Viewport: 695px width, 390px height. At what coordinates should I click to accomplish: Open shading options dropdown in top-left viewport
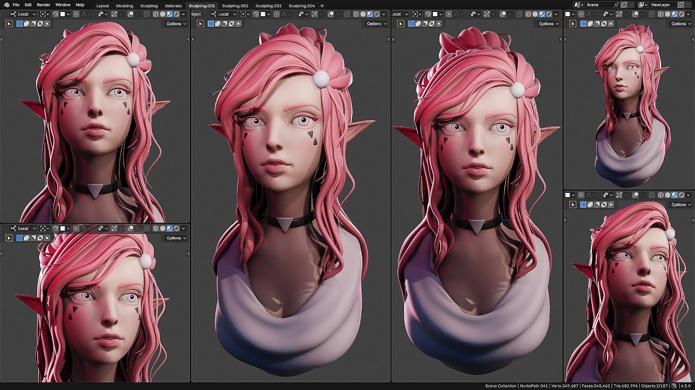pos(183,14)
